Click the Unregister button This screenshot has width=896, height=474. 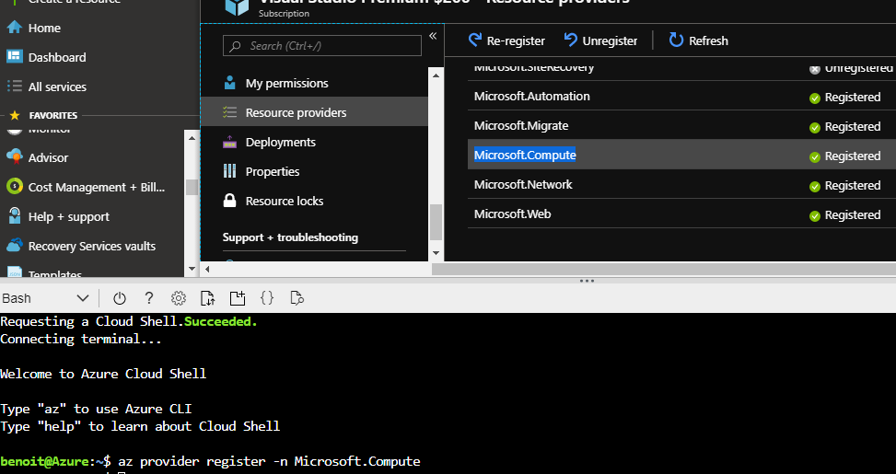600,40
